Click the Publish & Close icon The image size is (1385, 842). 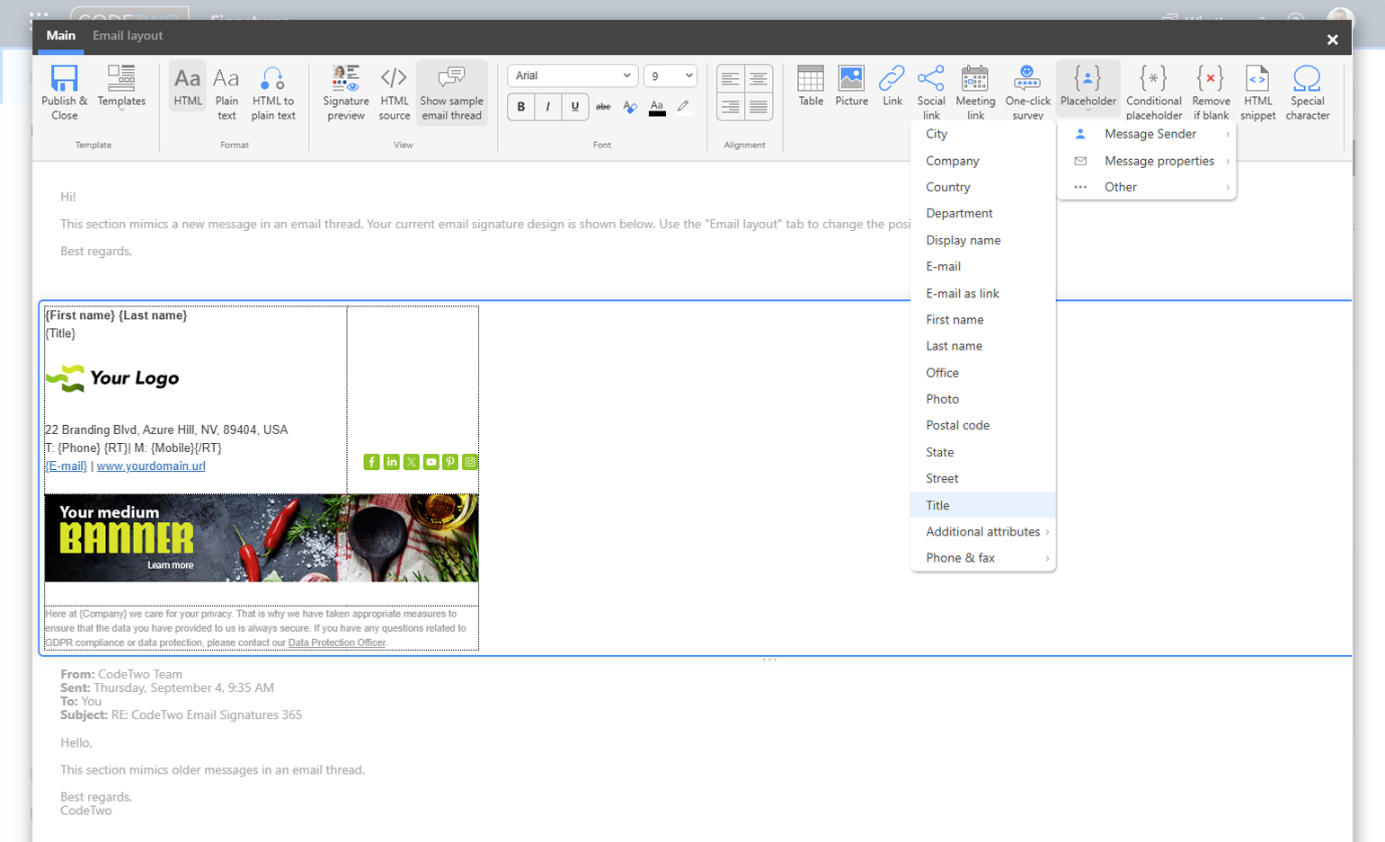tap(64, 79)
